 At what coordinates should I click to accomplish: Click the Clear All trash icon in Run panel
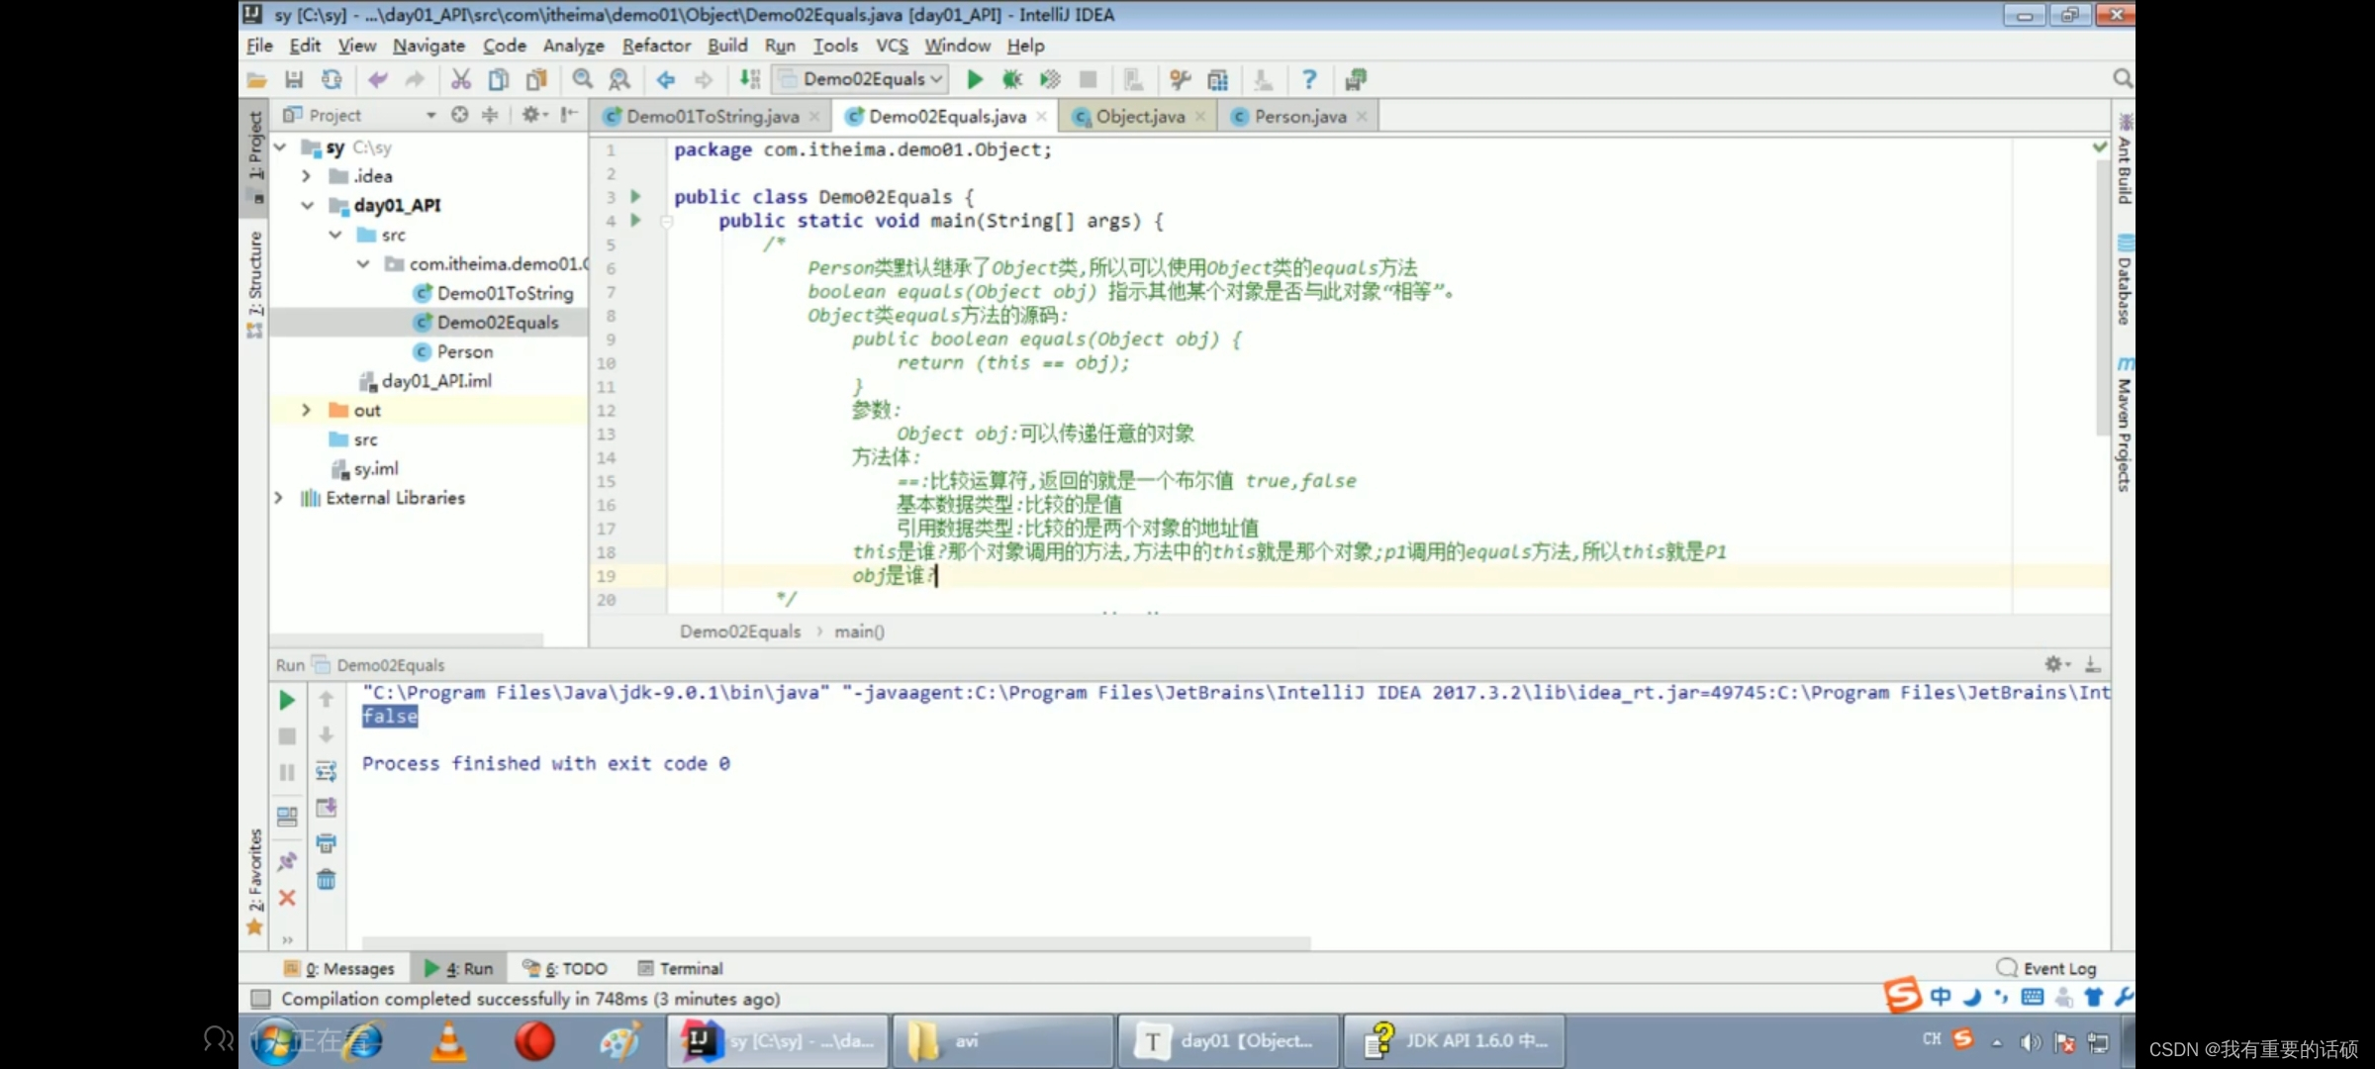(x=326, y=879)
